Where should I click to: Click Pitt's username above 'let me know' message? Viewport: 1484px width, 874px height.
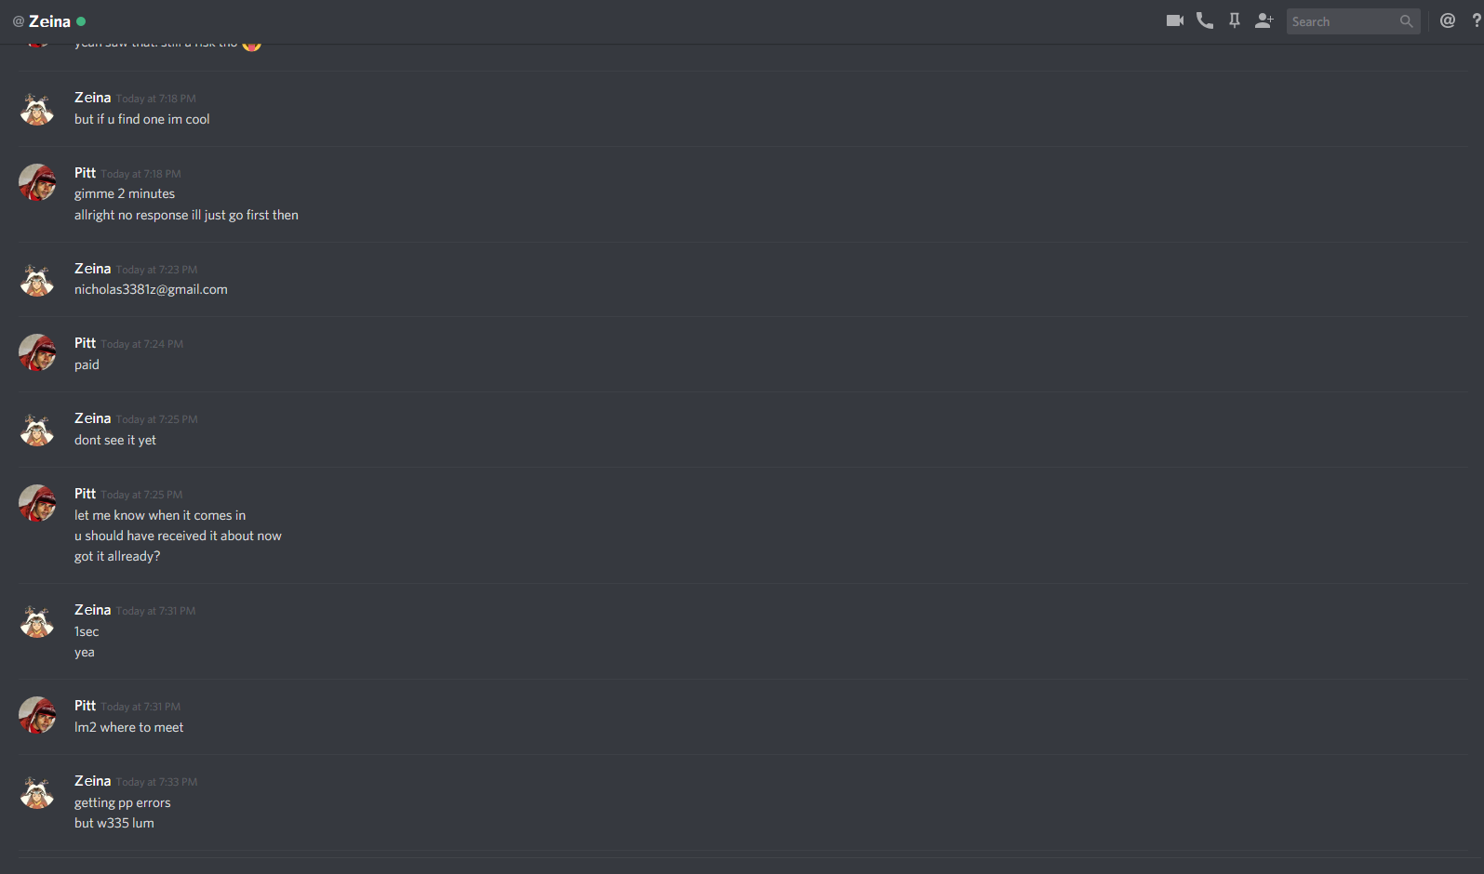point(85,494)
